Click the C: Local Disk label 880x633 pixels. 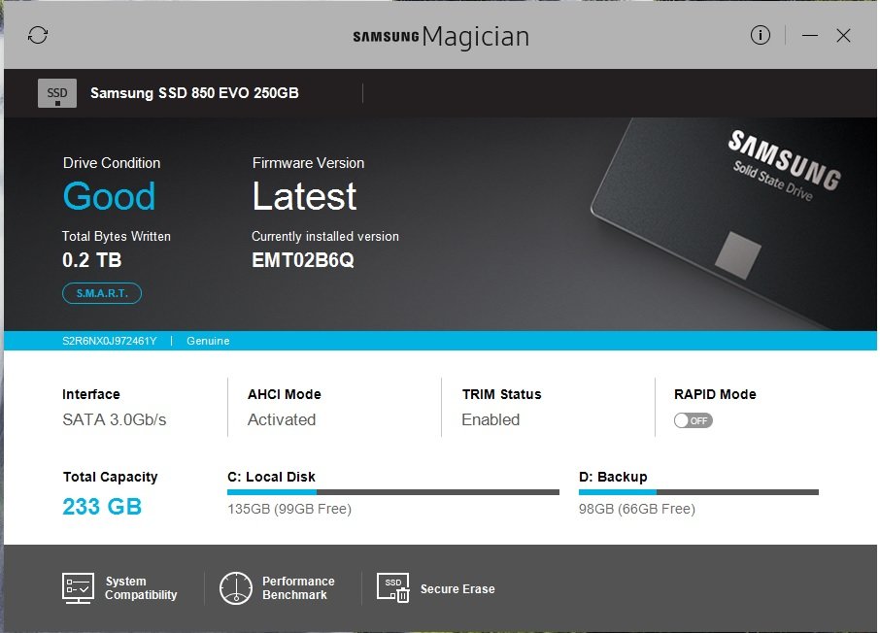(x=271, y=477)
